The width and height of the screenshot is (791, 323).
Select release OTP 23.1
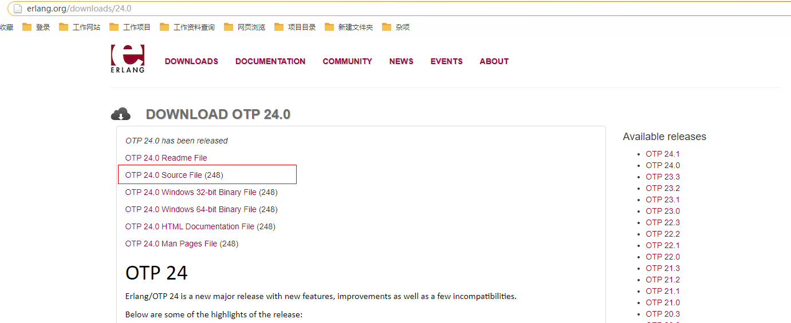663,200
